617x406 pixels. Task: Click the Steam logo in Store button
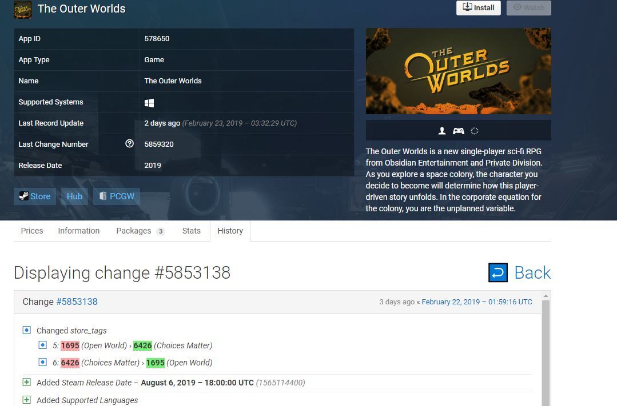(23, 196)
